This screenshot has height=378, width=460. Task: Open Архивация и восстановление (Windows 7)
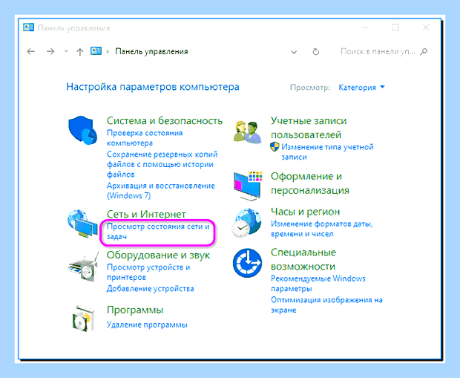click(161, 191)
